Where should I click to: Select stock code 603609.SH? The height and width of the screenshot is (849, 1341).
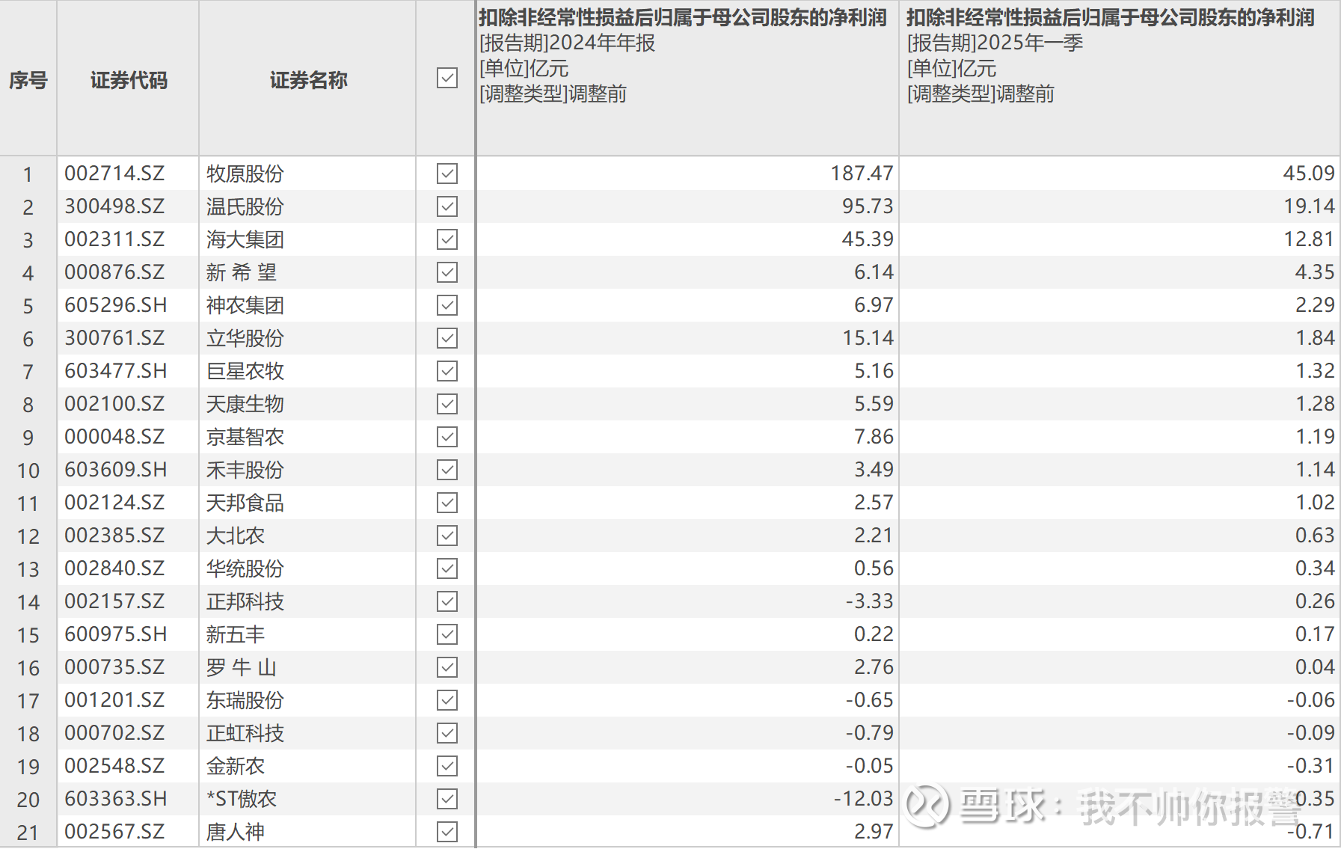pyautogui.click(x=116, y=470)
